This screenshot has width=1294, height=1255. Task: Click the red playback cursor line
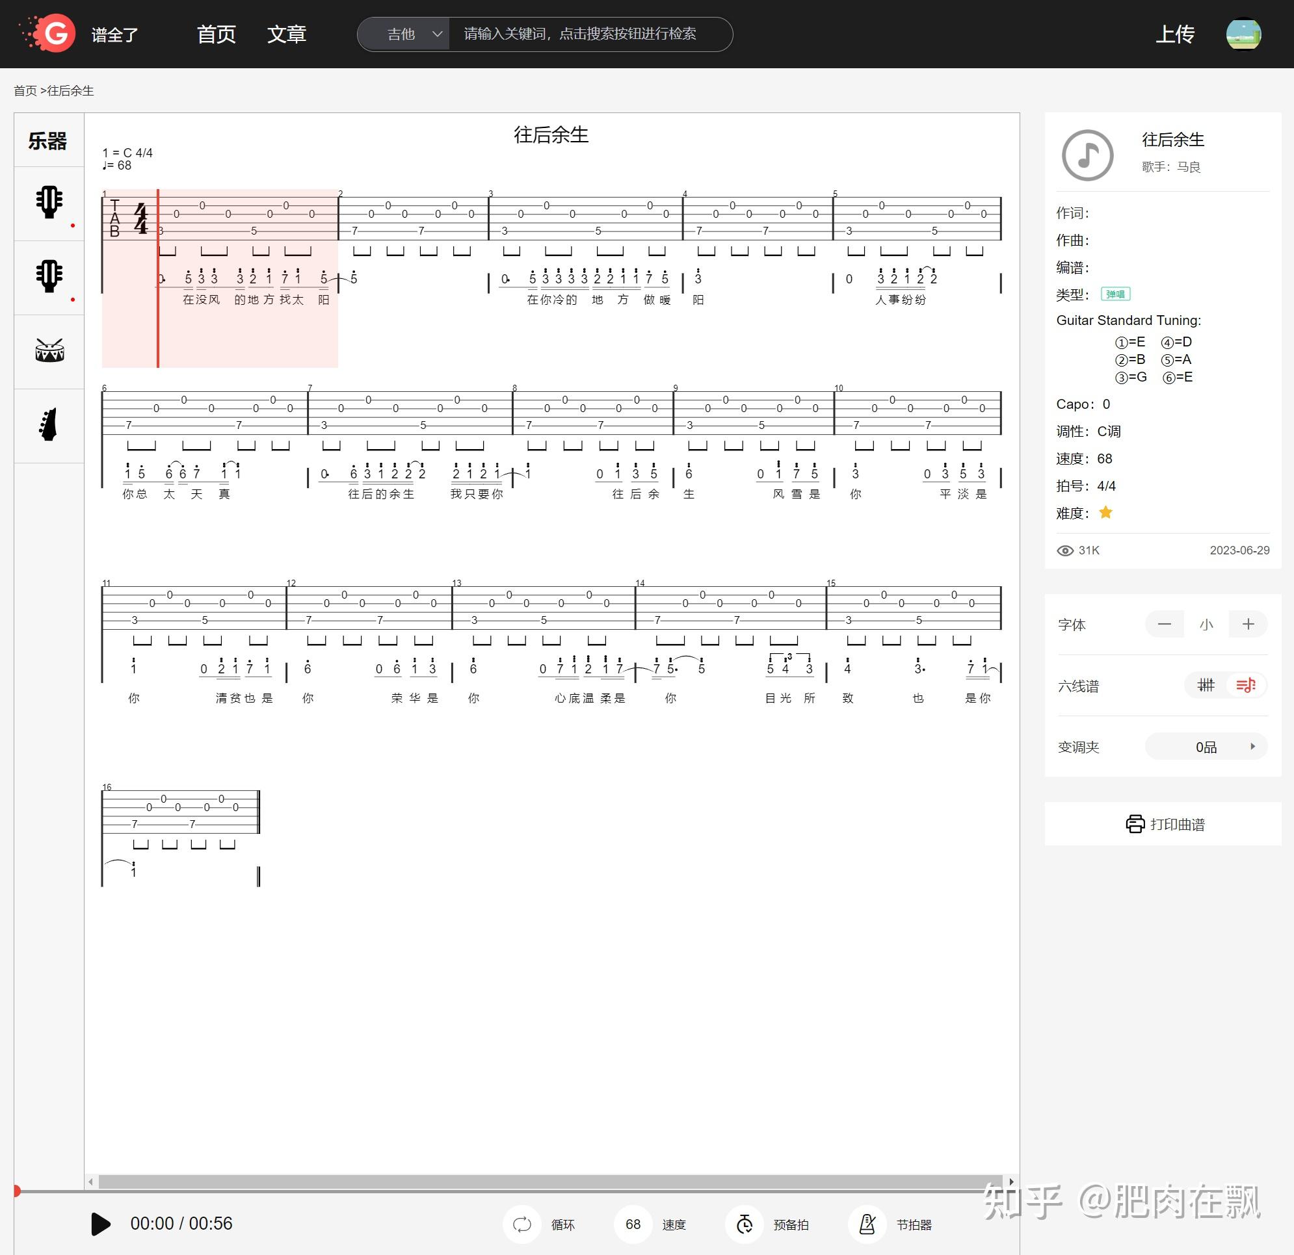158,278
